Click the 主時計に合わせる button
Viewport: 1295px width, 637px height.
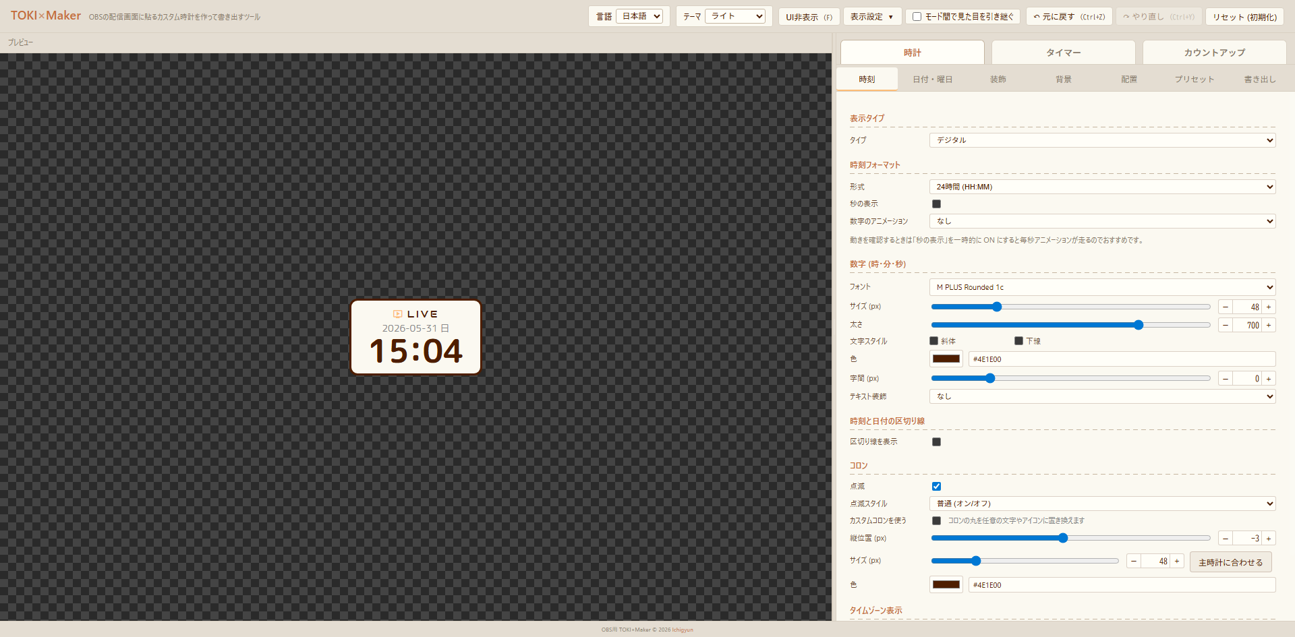click(1230, 562)
